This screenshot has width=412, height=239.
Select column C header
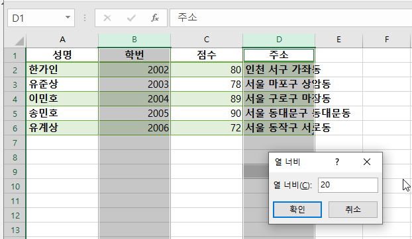coord(207,40)
